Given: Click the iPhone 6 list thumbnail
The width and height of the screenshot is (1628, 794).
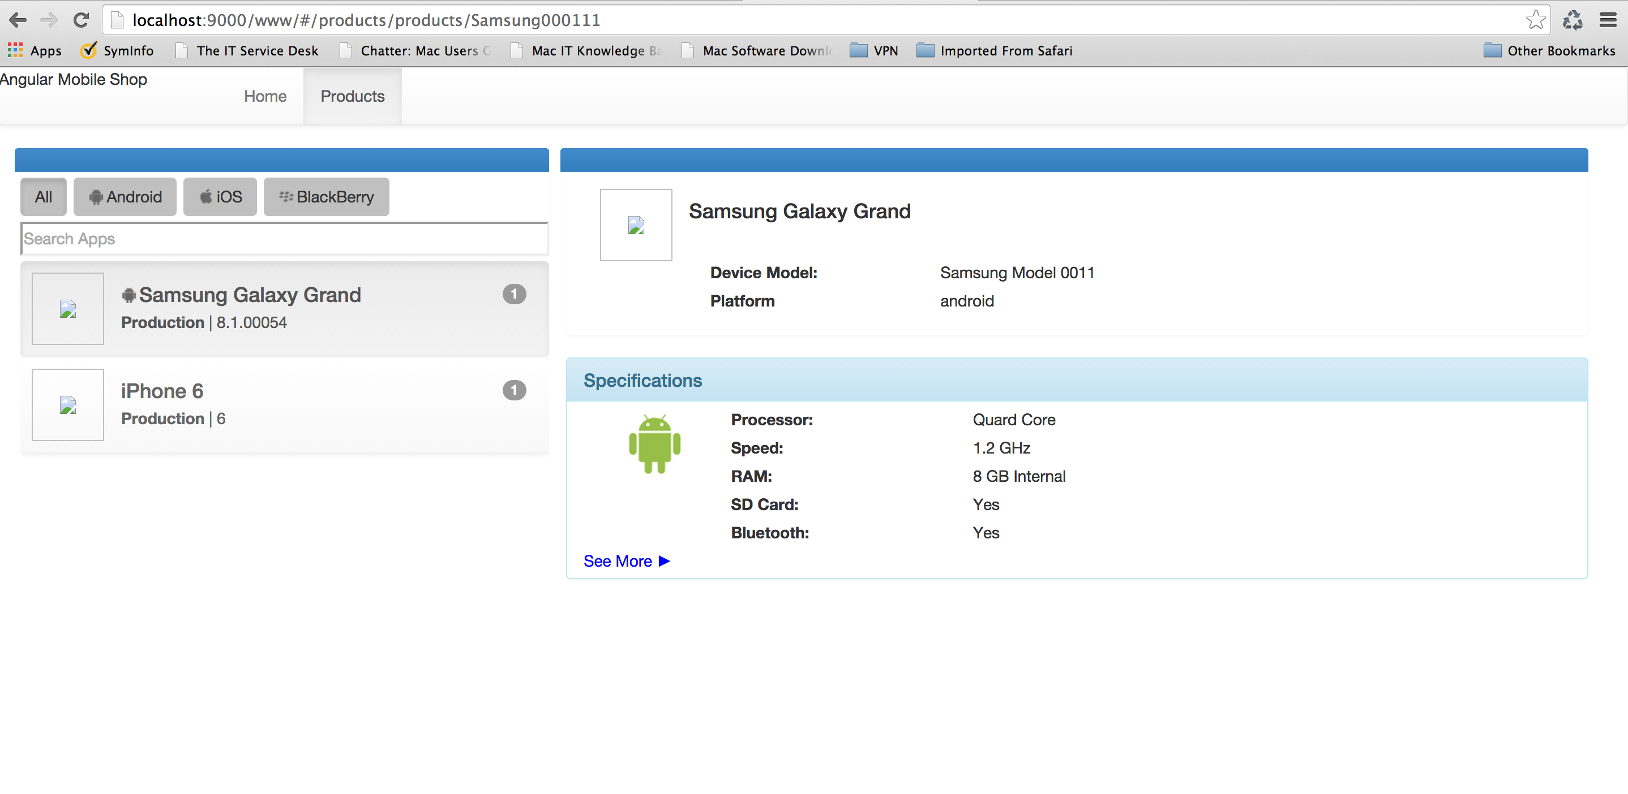Looking at the screenshot, I should pyautogui.click(x=67, y=404).
